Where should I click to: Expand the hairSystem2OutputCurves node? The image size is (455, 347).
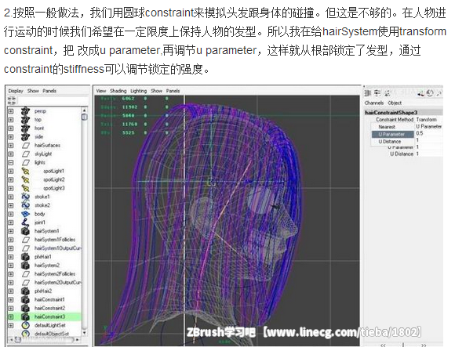click(x=11, y=283)
